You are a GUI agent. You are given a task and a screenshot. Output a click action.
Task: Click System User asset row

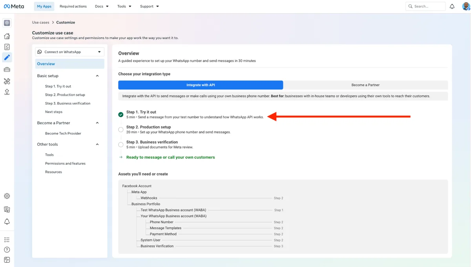click(212, 240)
